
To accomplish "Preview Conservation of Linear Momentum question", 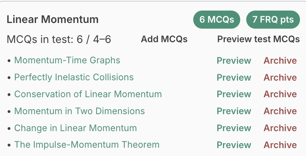I will pos(234,94).
